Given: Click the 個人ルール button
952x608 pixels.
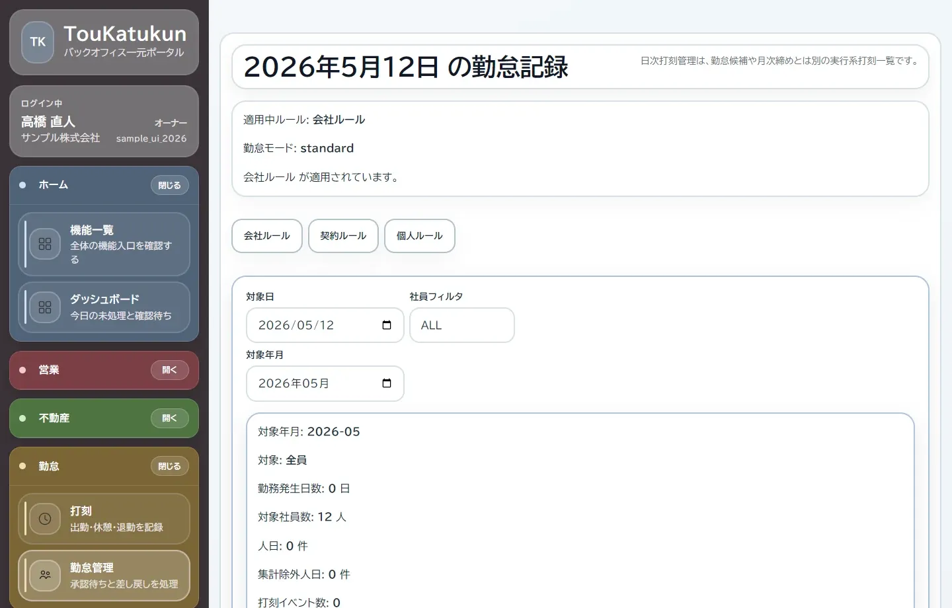Looking at the screenshot, I should pos(420,236).
